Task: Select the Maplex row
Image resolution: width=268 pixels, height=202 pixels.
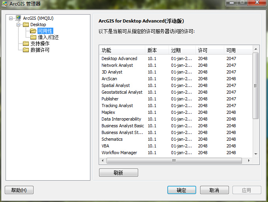Action: [176, 112]
